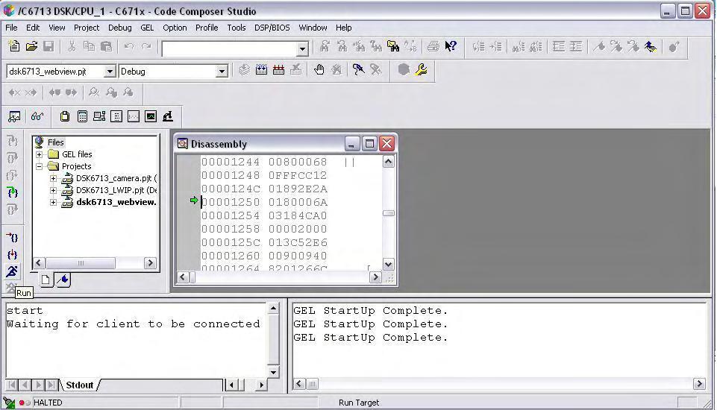Open the Project menu
717x410 pixels.
pyautogui.click(x=87, y=28)
